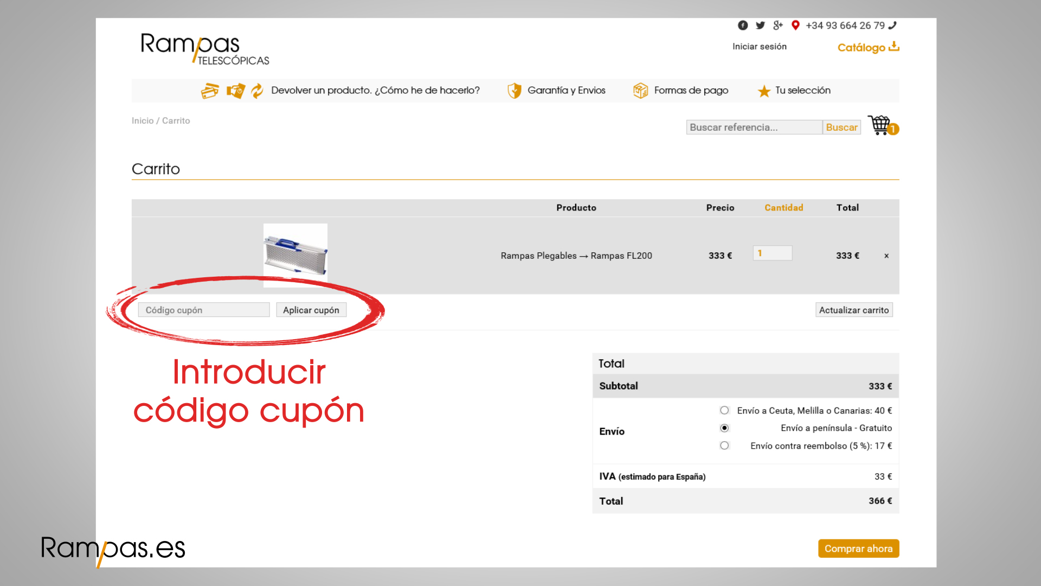Image resolution: width=1041 pixels, height=586 pixels.
Task: Open Formas de pago page
Action: click(x=691, y=91)
